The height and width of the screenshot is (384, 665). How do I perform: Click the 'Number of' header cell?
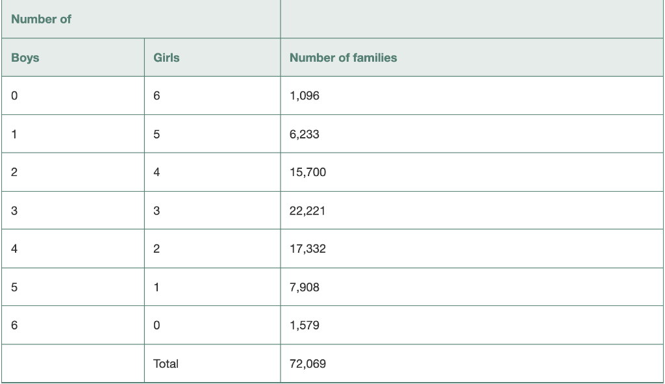(141, 19)
